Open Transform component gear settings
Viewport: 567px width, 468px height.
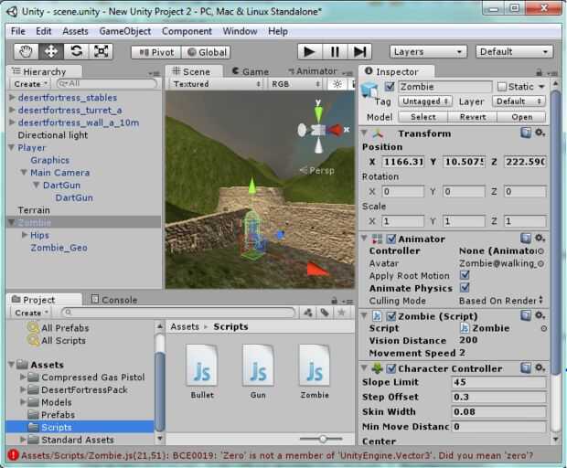pos(540,133)
